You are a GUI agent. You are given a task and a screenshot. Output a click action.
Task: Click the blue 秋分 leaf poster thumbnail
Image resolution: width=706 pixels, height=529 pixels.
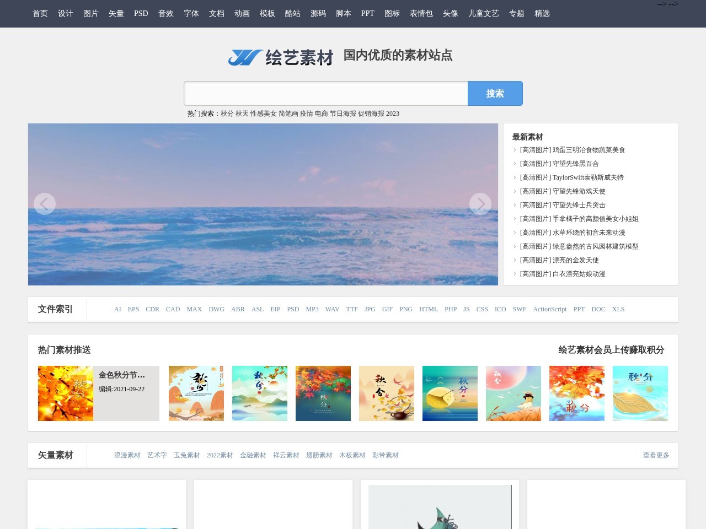(640, 393)
